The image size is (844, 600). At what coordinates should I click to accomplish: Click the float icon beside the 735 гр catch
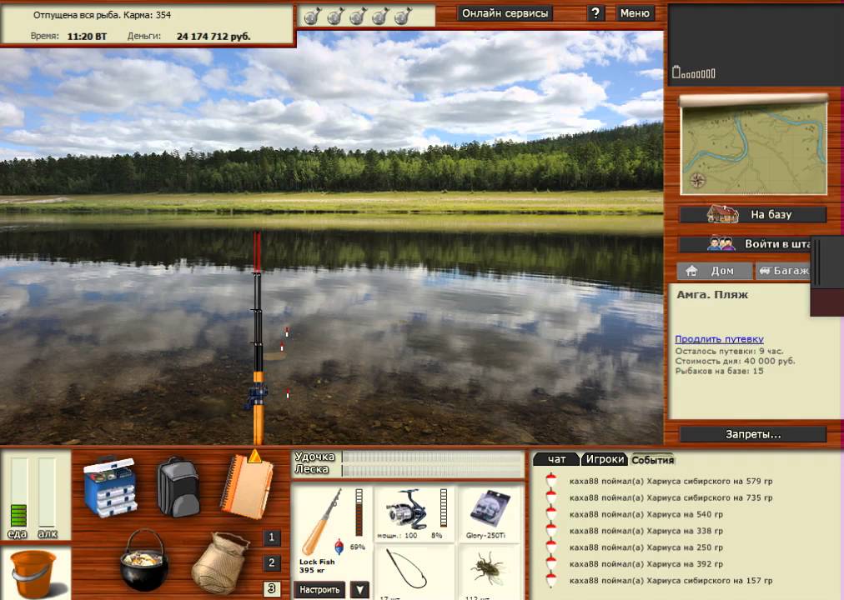pos(550,497)
